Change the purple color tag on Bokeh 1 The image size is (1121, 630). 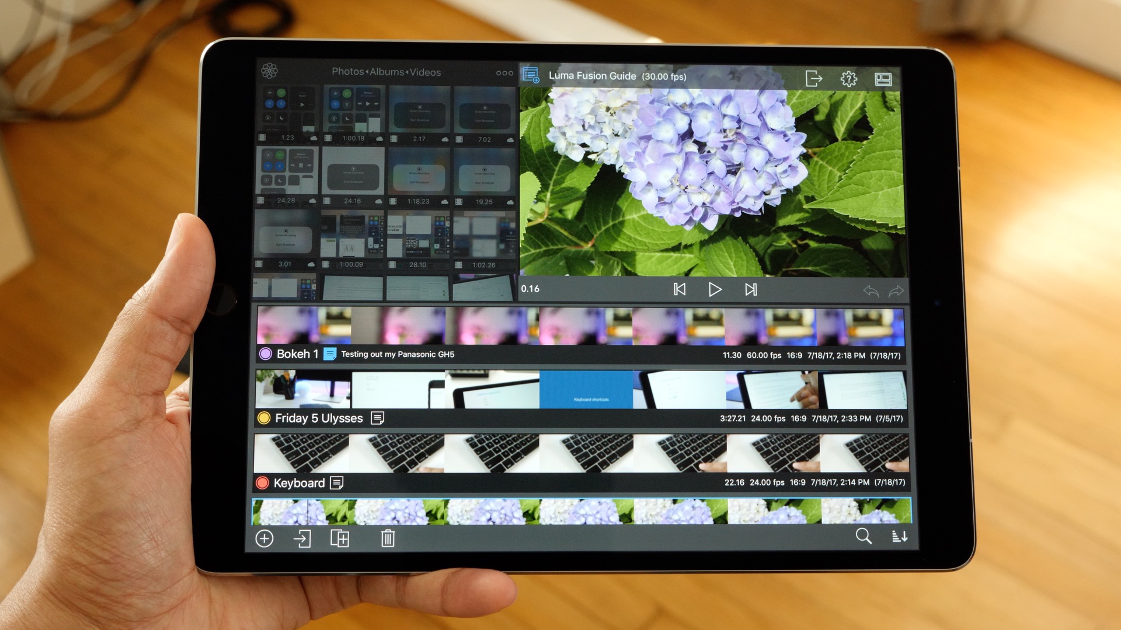(x=266, y=354)
